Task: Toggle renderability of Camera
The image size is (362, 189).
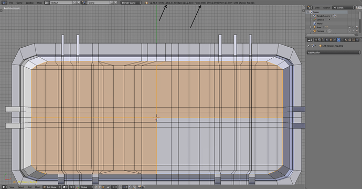Action: [357, 31]
